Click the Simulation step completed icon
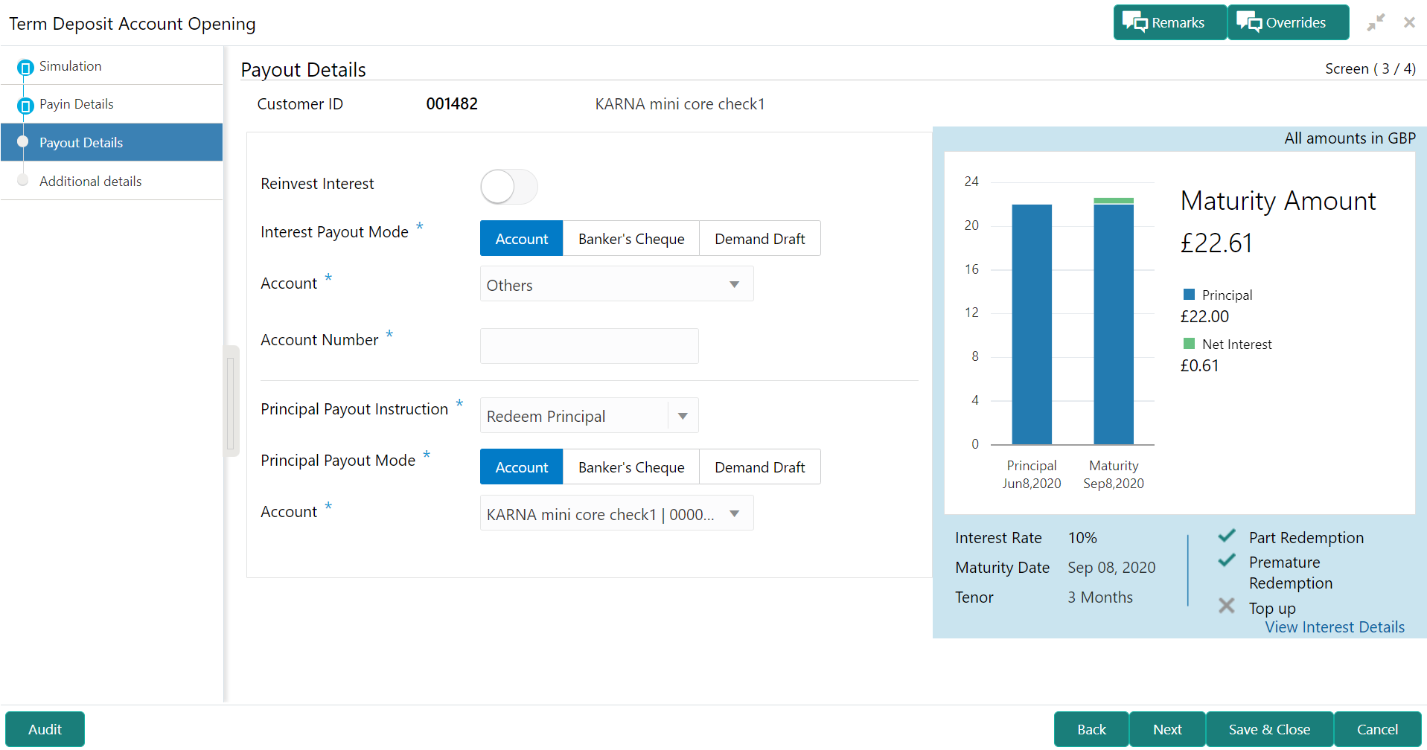This screenshot has height=750, width=1427. click(25, 68)
